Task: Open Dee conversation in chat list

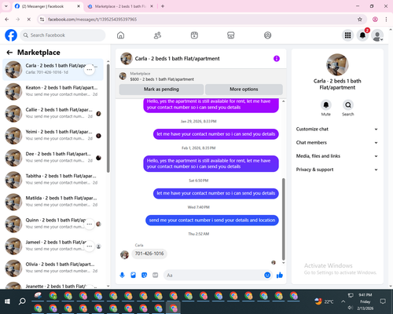Action: coord(53,158)
